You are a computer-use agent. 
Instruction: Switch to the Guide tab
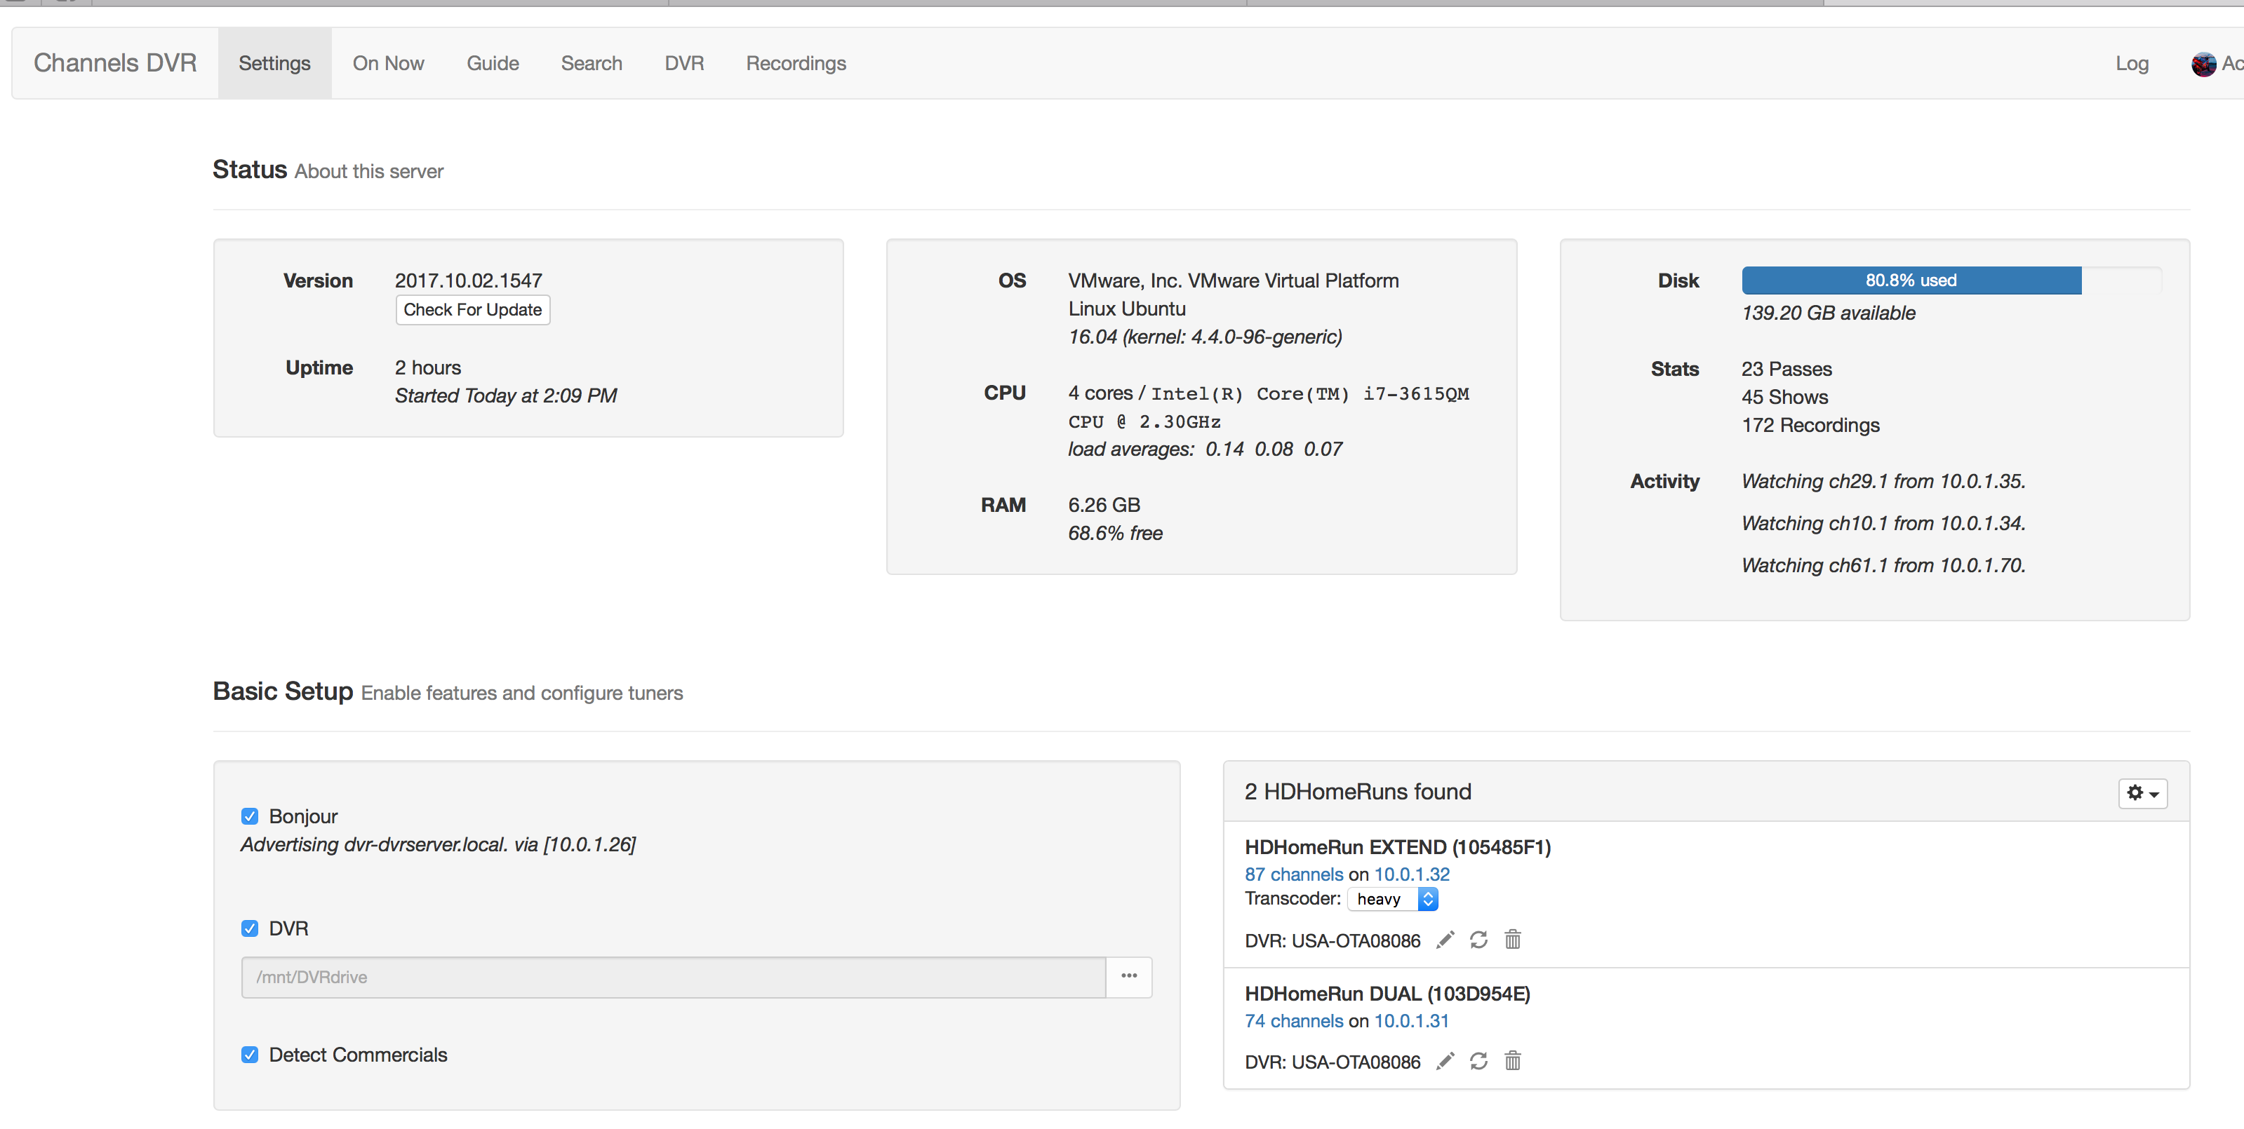[x=492, y=64]
